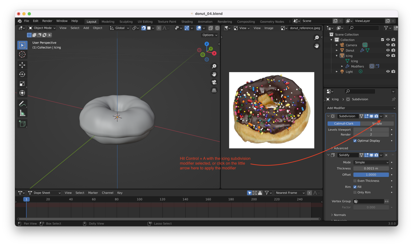Expand the Advanced subdivision section
The image size is (413, 246).
[341, 148]
